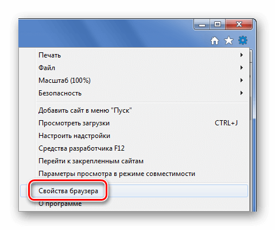Expand the Безопасность submenu arrow

click(x=242, y=93)
